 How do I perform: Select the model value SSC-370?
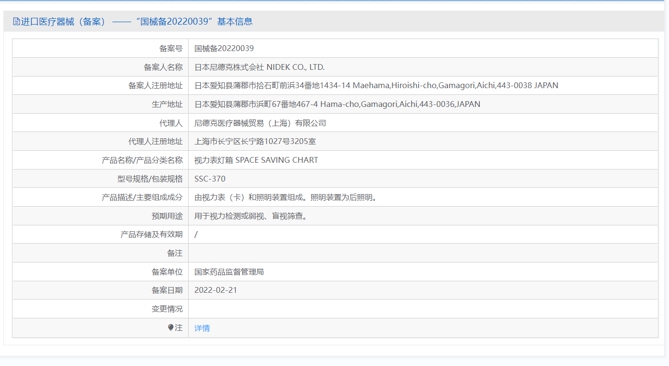click(x=210, y=179)
